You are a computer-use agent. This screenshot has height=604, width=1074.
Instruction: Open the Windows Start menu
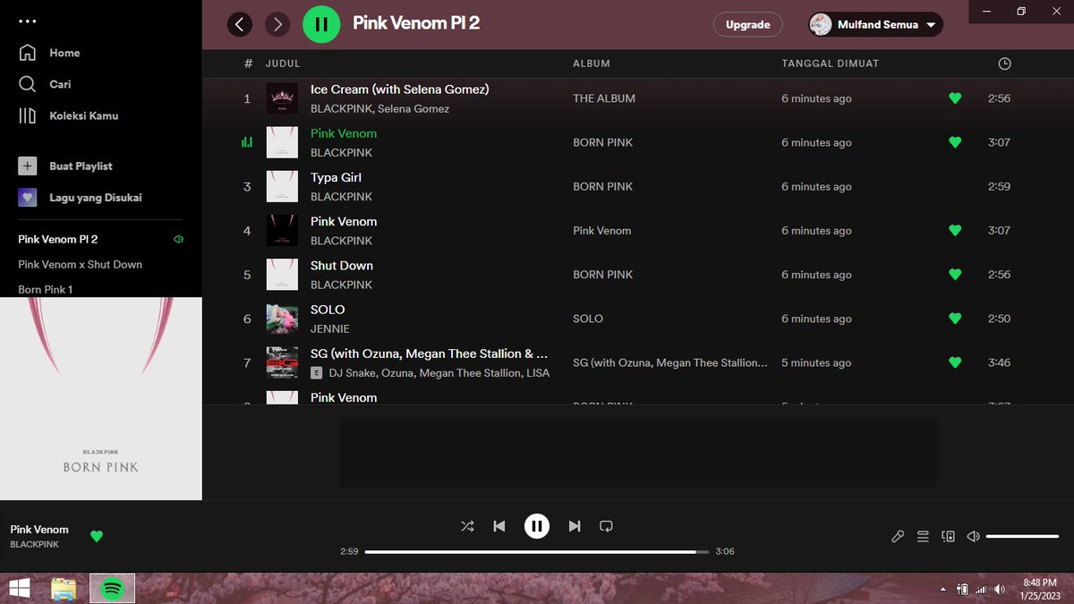[18, 589]
